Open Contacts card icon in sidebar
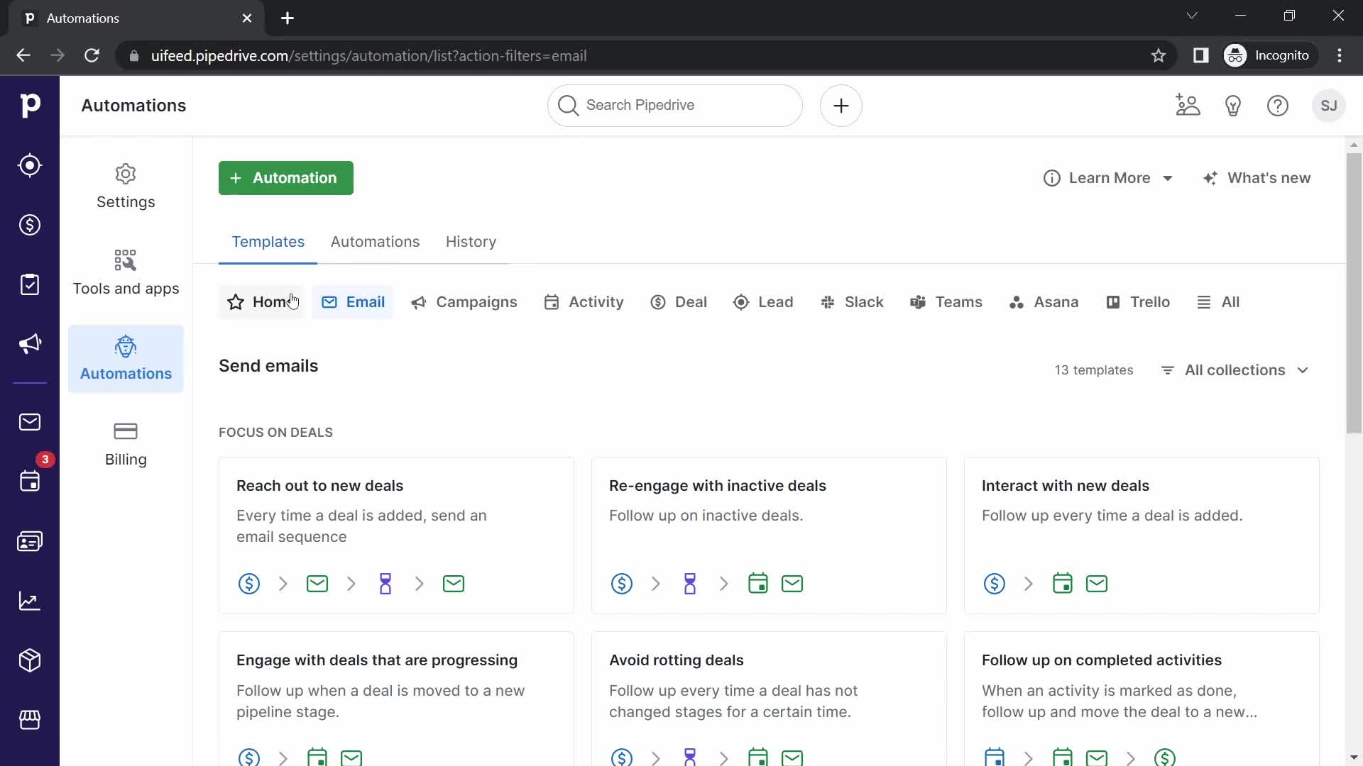Viewport: 1363px width, 766px height. point(30,541)
